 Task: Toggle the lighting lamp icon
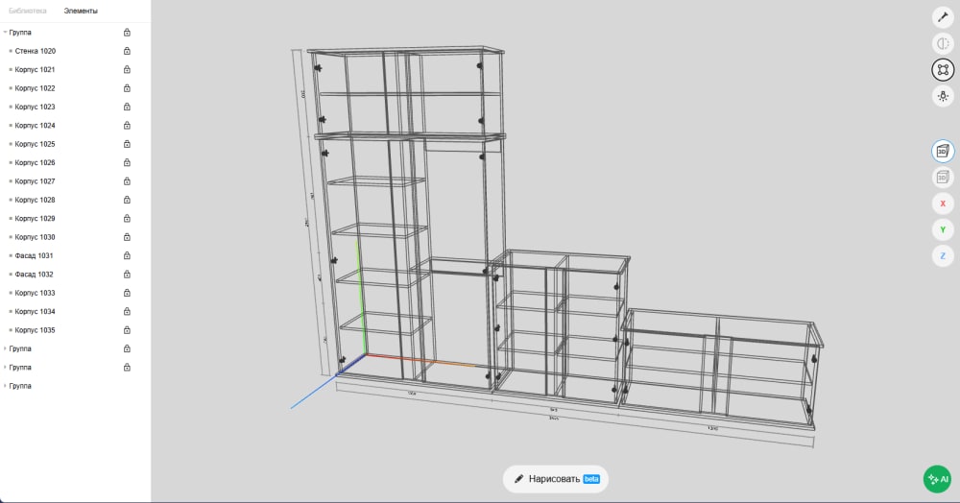943,96
